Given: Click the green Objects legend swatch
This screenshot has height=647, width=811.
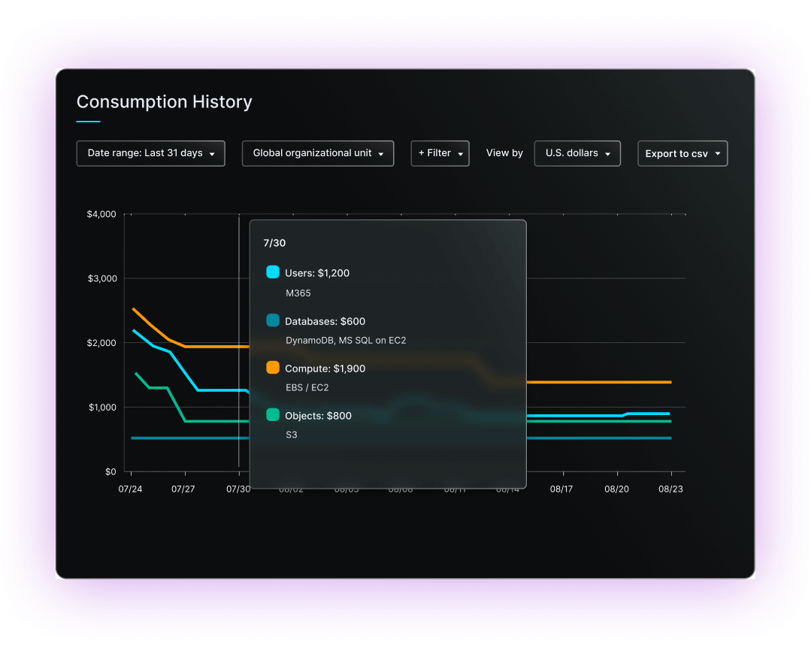Looking at the screenshot, I should click(273, 415).
